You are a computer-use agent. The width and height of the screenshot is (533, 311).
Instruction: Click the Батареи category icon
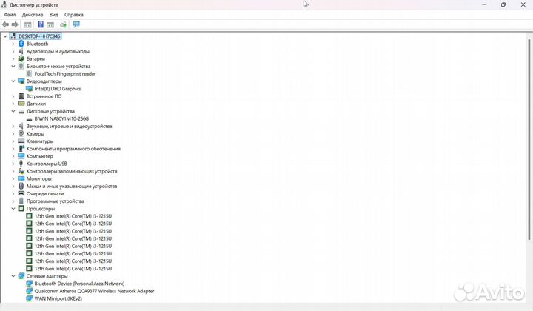coord(21,58)
